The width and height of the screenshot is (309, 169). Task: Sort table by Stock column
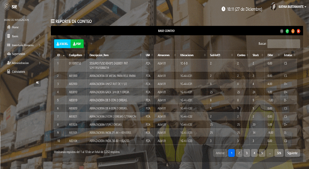(x=257, y=55)
